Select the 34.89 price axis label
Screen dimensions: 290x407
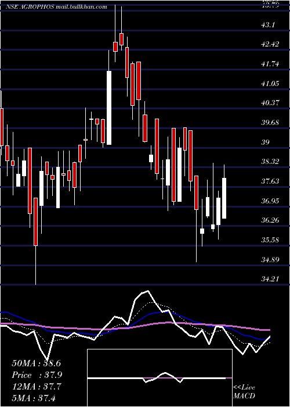(270, 259)
